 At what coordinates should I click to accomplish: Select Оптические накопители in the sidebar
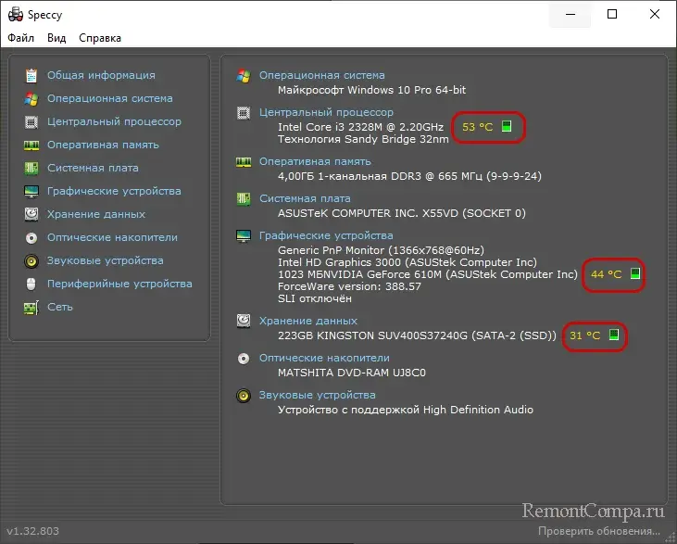[106, 237]
